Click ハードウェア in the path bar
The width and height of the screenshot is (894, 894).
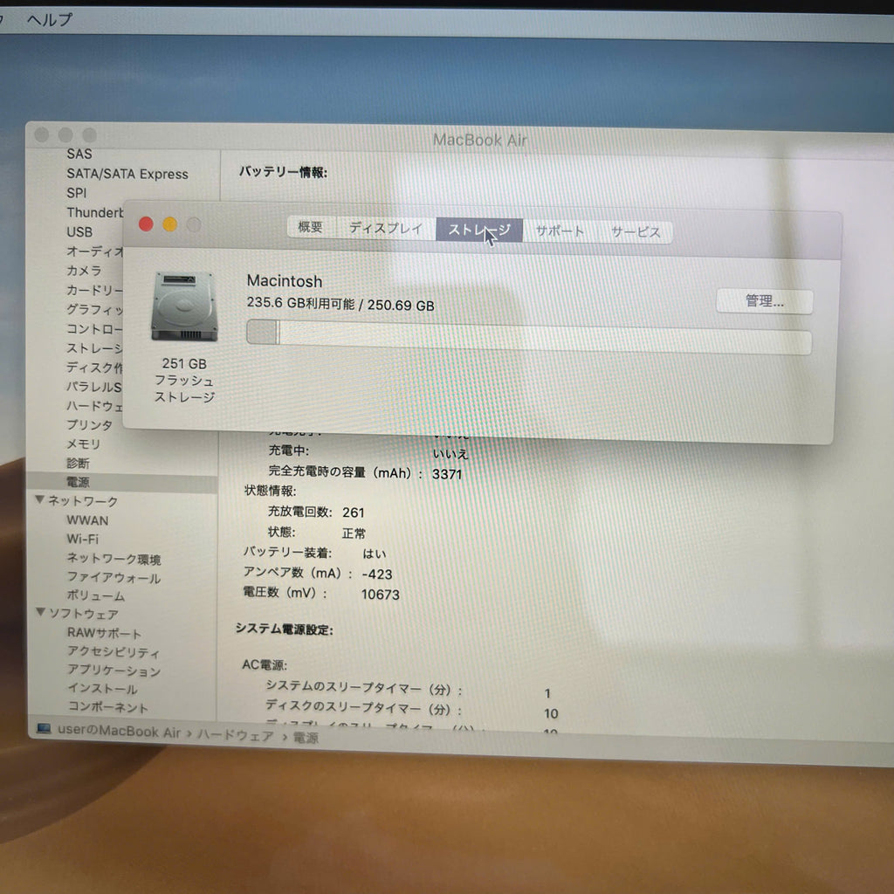click(236, 735)
